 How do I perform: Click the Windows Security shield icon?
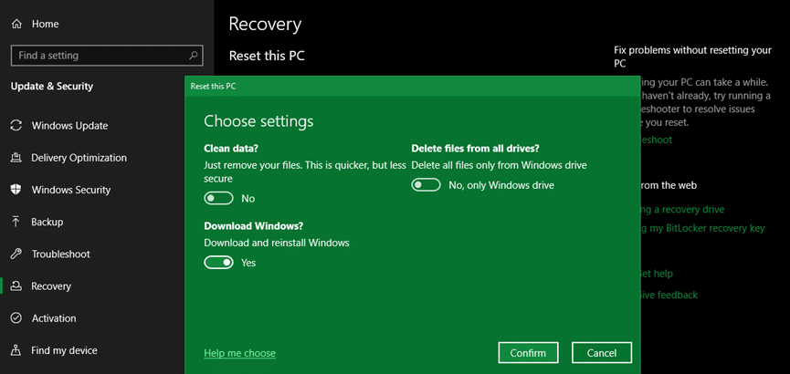pos(16,190)
